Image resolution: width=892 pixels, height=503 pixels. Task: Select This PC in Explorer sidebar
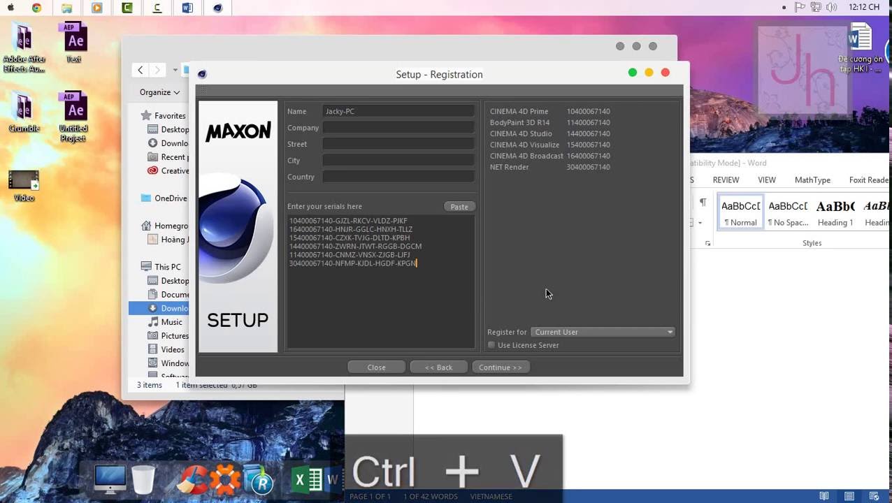[161, 267]
